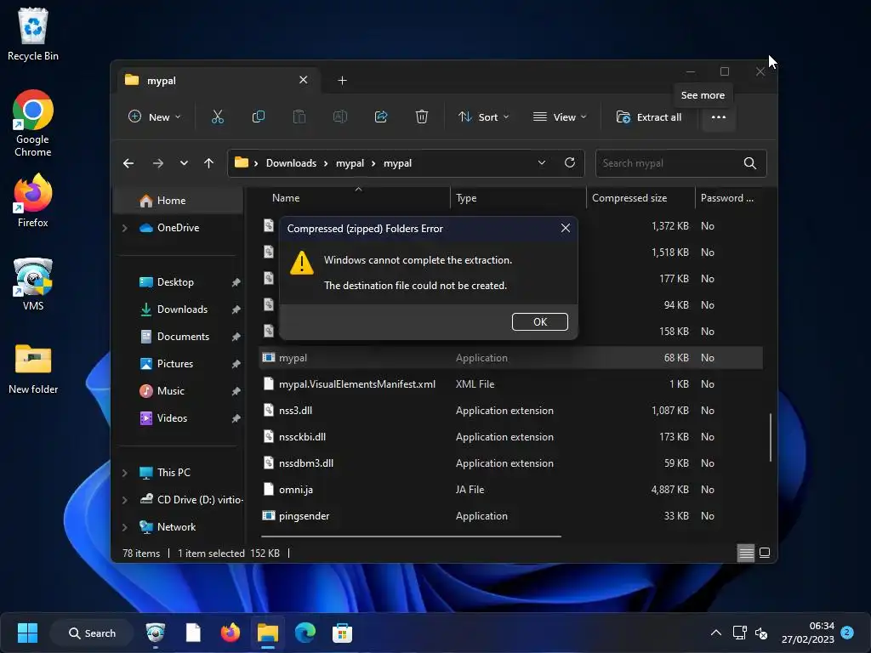Select the nss3.dll file
Screen dimensions: 871x653
coord(511,411)
